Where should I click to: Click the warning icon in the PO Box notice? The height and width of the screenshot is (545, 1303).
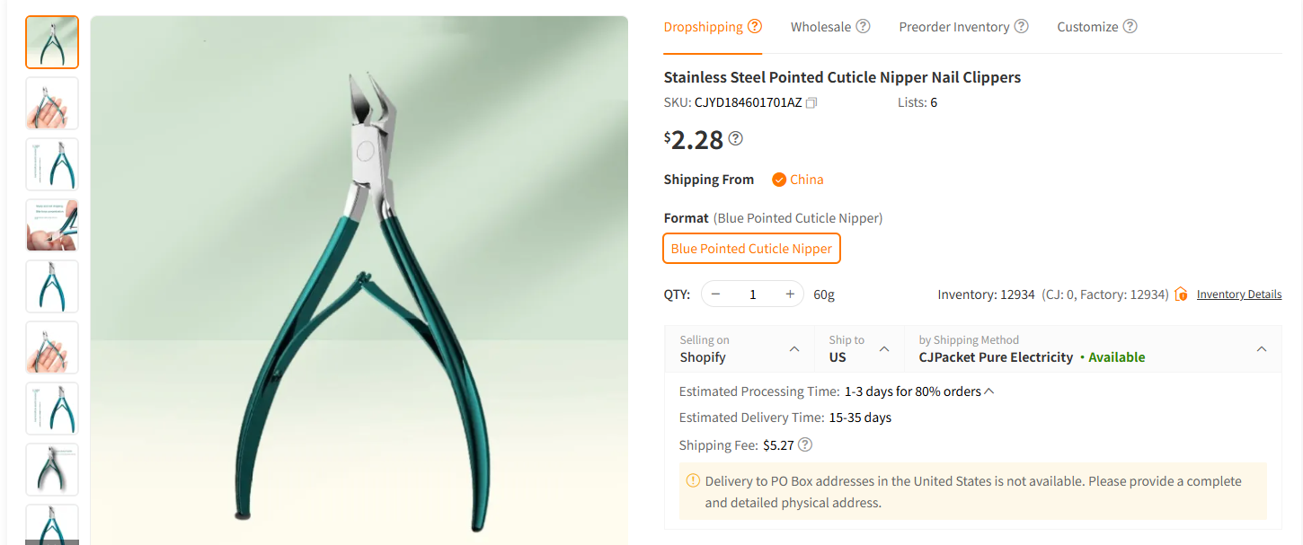(x=693, y=480)
